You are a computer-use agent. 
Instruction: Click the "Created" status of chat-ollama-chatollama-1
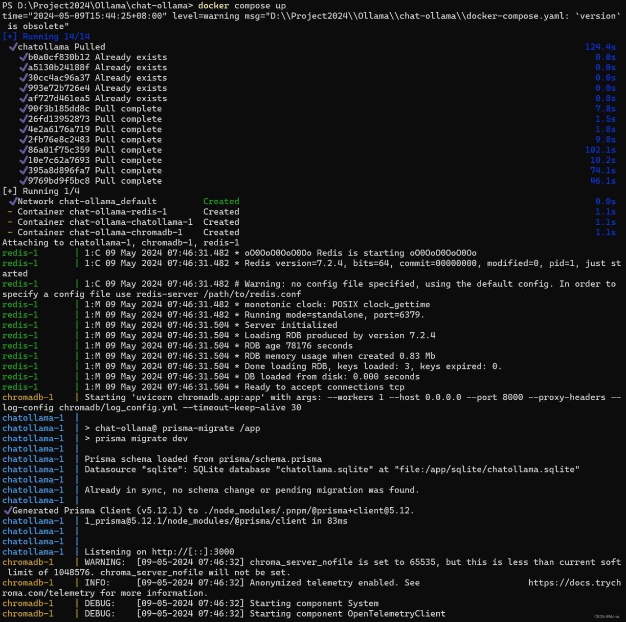pyautogui.click(x=221, y=221)
